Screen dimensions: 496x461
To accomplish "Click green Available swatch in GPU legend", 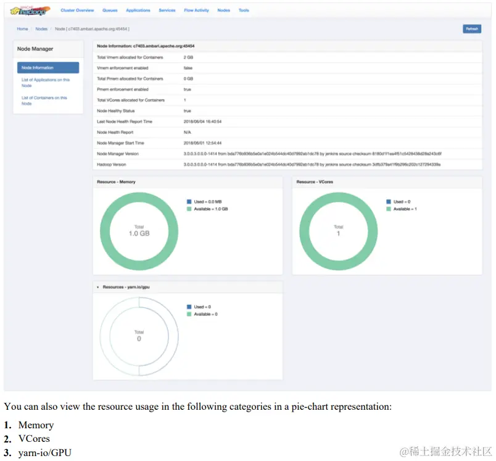I will click(x=189, y=314).
